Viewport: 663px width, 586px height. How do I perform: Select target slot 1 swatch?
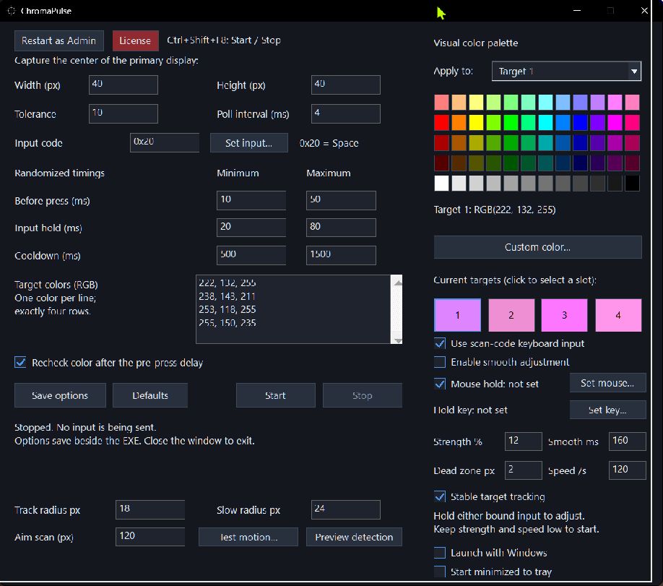pyautogui.click(x=457, y=315)
